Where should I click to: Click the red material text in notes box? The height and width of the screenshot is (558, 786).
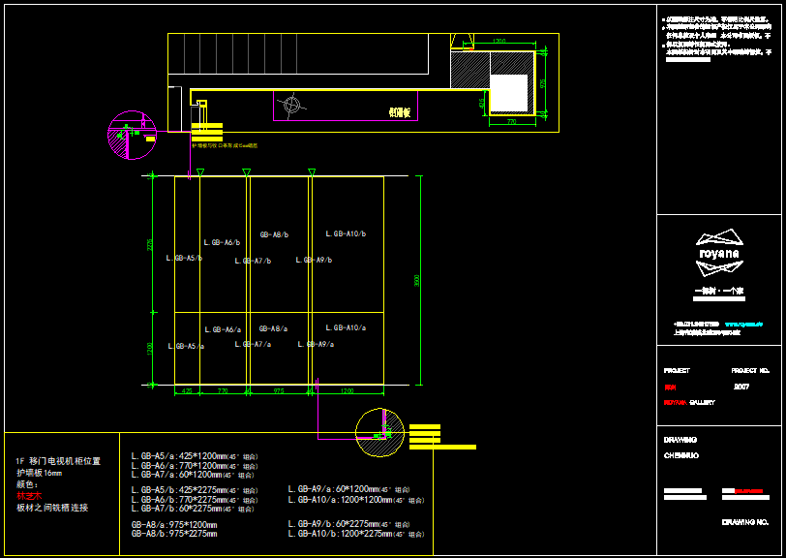tap(29, 496)
